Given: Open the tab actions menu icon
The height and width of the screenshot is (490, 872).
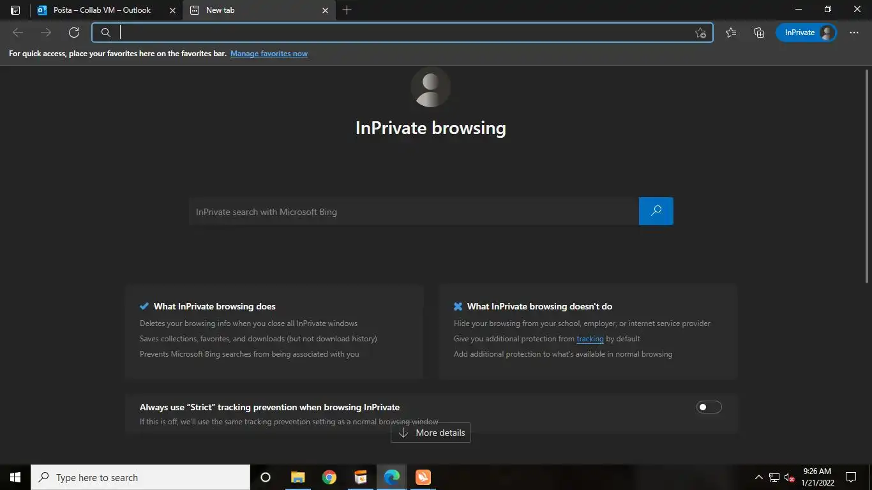Looking at the screenshot, I should (15, 10).
